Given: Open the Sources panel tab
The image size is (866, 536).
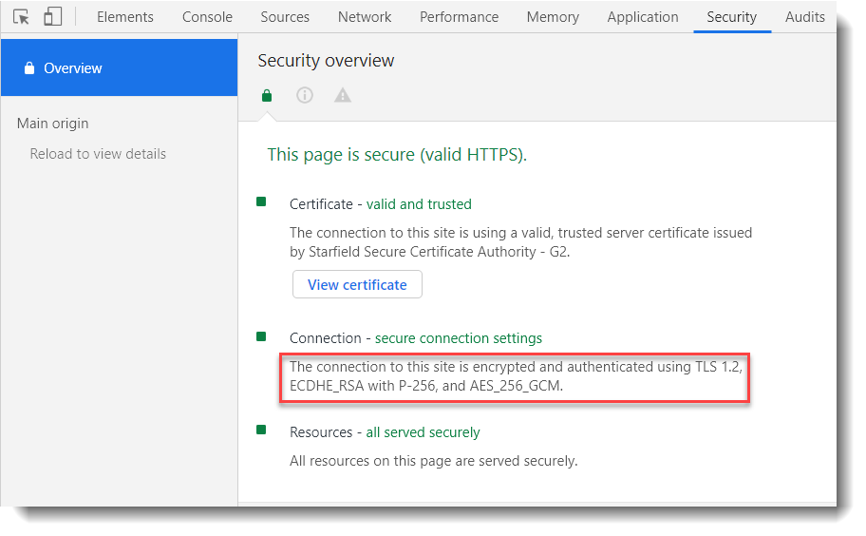Looking at the screenshot, I should (285, 17).
